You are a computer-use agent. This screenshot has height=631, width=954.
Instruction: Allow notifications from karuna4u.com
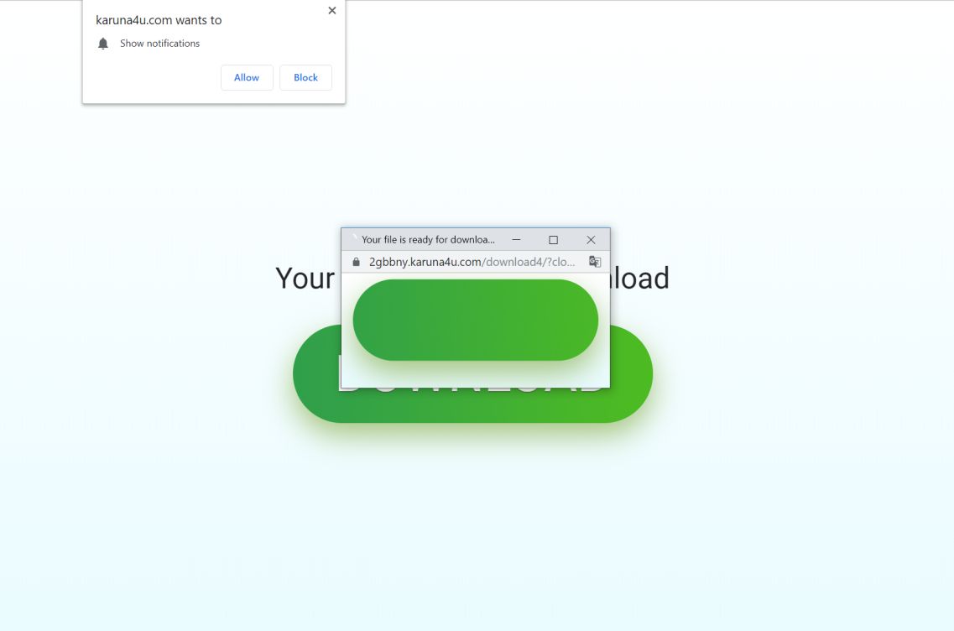[x=247, y=77]
